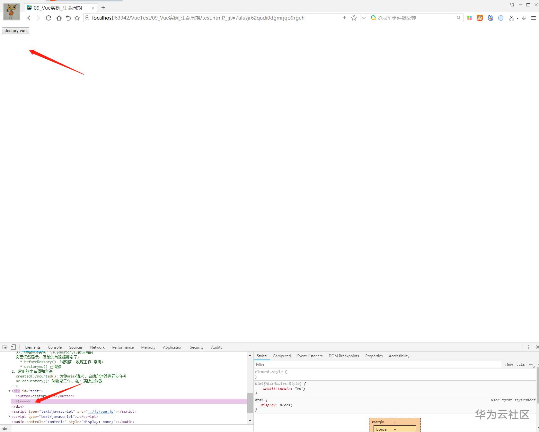Click the html breadcrumb item
The height and width of the screenshot is (432, 539).
[x=5, y=428]
